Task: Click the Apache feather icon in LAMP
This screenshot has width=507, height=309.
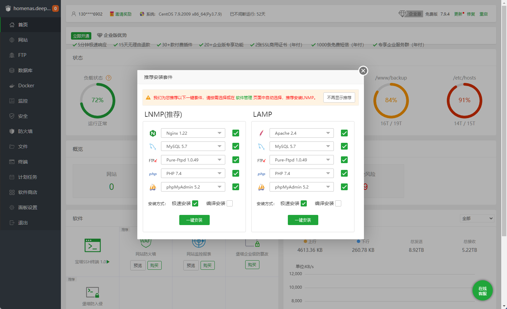Action: 261,133
